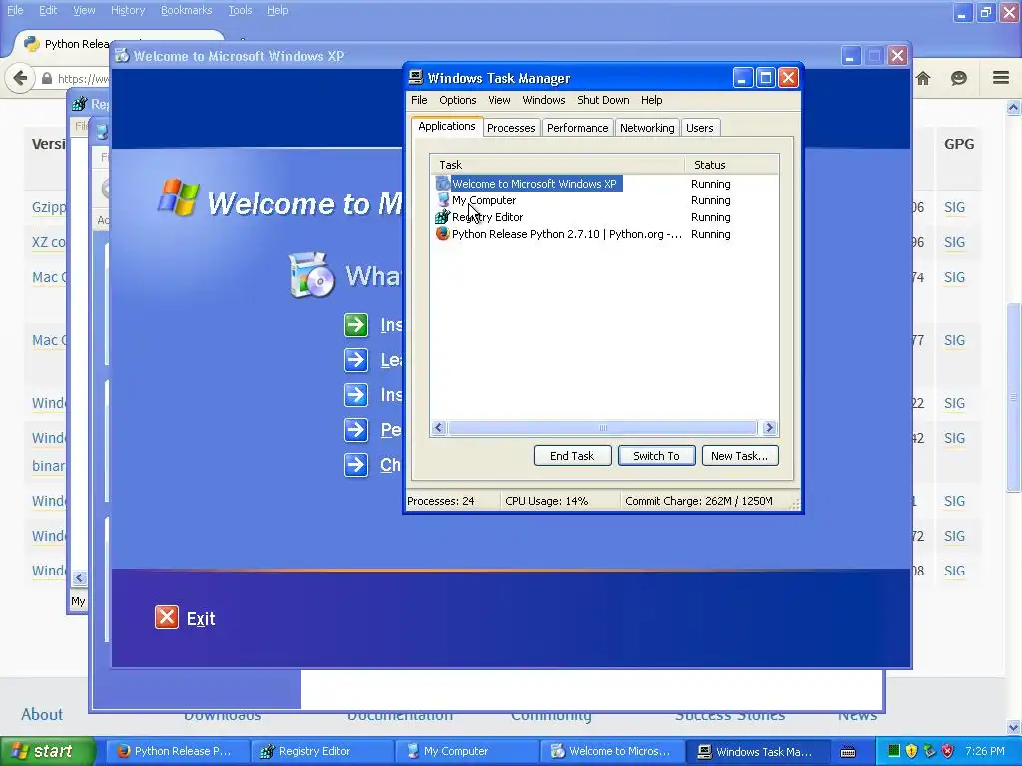Open the Firefox History menu
Viewport: 1022px width, 766px height.
point(128,10)
